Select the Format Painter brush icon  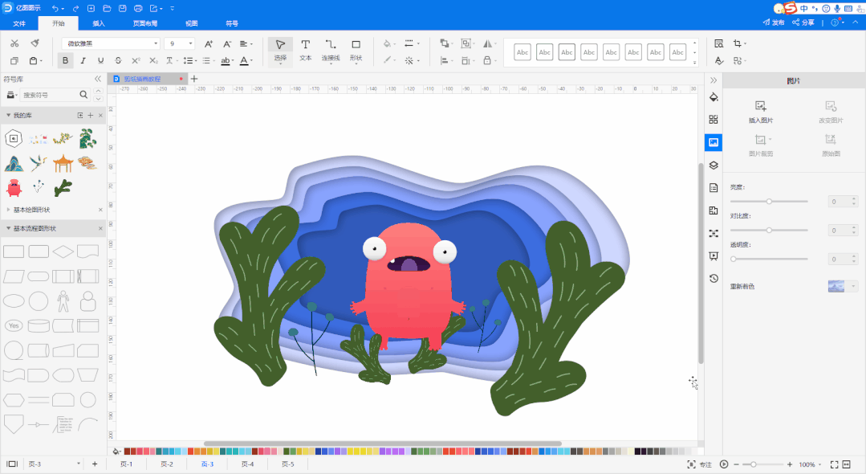(35, 43)
